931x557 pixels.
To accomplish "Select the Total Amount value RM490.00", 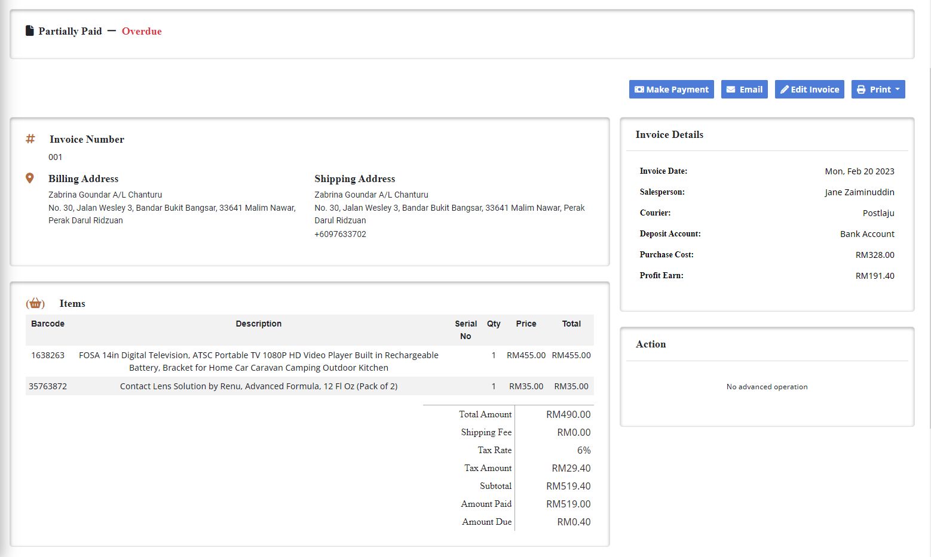I will tap(568, 414).
